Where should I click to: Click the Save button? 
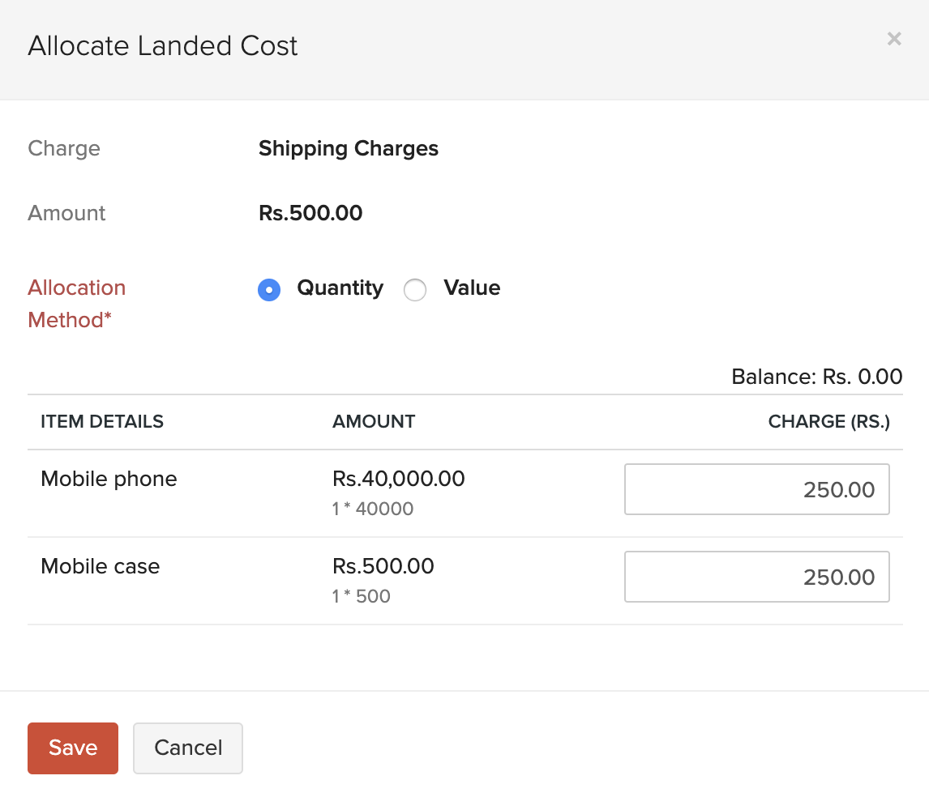click(72, 748)
